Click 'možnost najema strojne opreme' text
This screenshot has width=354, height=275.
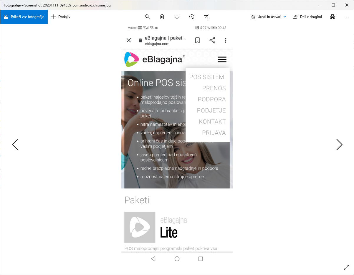[x=172, y=177]
